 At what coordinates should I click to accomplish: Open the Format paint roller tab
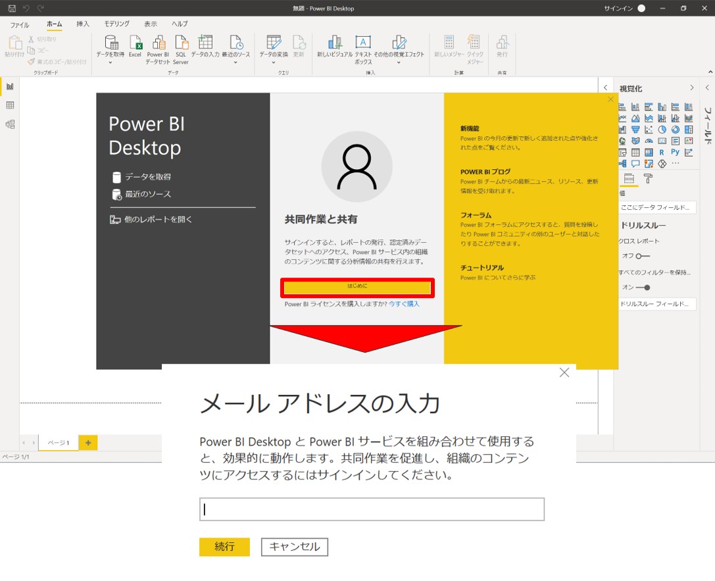tap(648, 178)
